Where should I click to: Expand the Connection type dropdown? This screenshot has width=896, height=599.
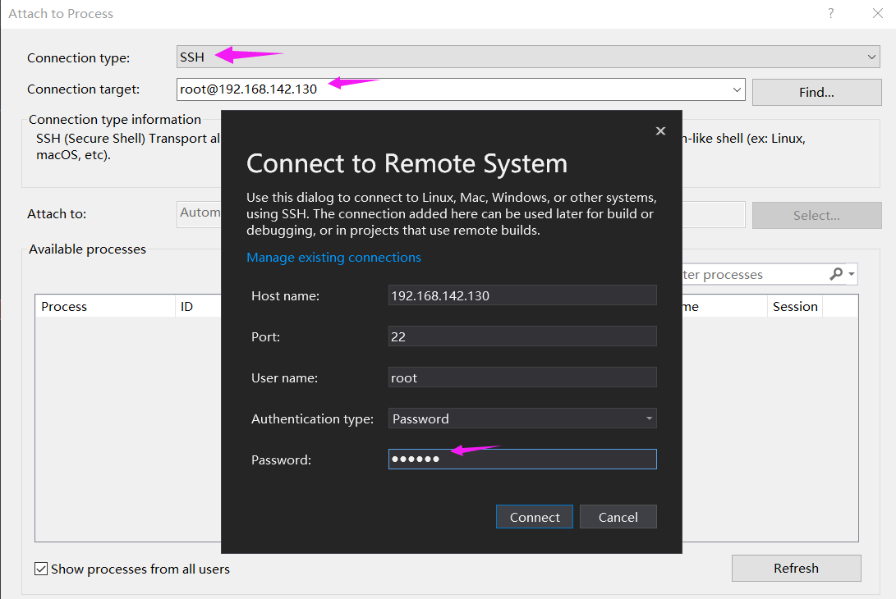[871, 57]
